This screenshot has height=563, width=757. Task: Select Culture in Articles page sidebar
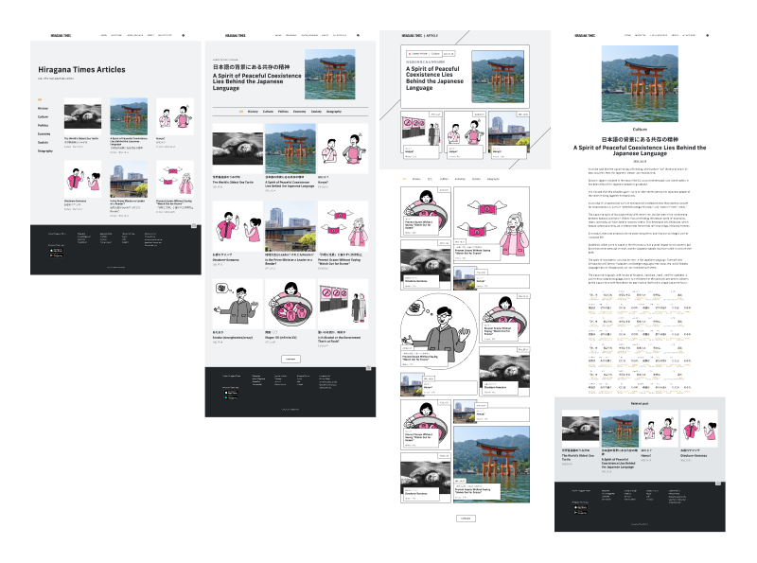click(x=43, y=116)
